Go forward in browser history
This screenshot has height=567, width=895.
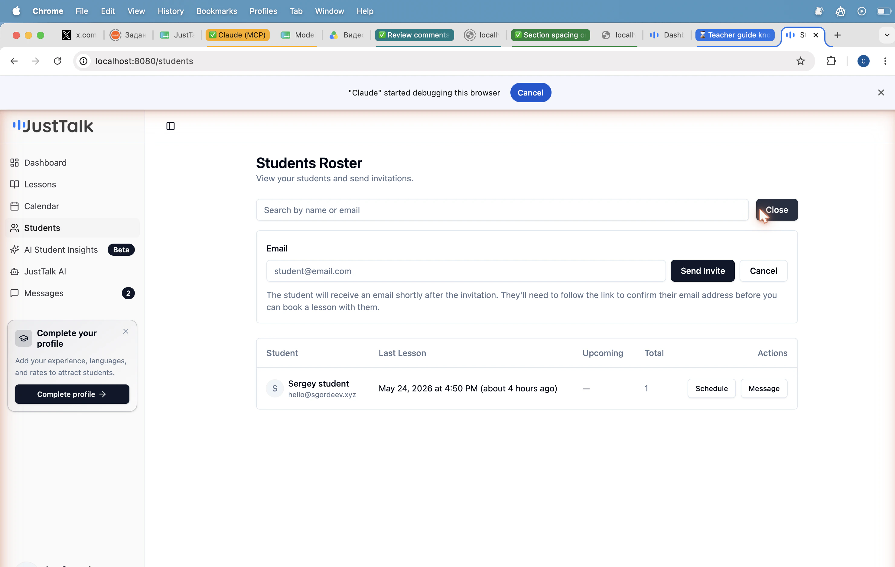pos(36,61)
